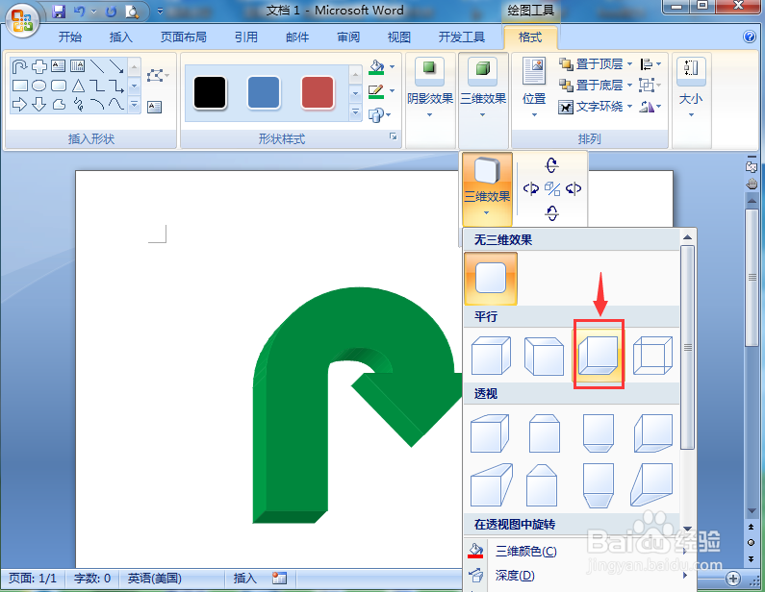Select the no 3D effect thumbnail
The width and height of the screenshot is (765, 592).
click(x=491, y=278)
